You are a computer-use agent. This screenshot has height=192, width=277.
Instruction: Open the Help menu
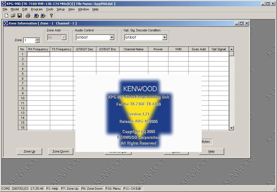[96, 9]
